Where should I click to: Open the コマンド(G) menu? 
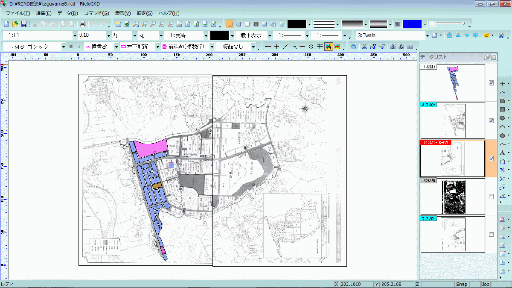click(x=96, y=13)
